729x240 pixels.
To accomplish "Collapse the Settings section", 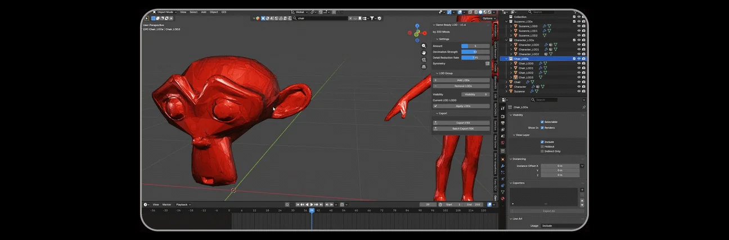I will pyautogui.click(x=443, y=39).
